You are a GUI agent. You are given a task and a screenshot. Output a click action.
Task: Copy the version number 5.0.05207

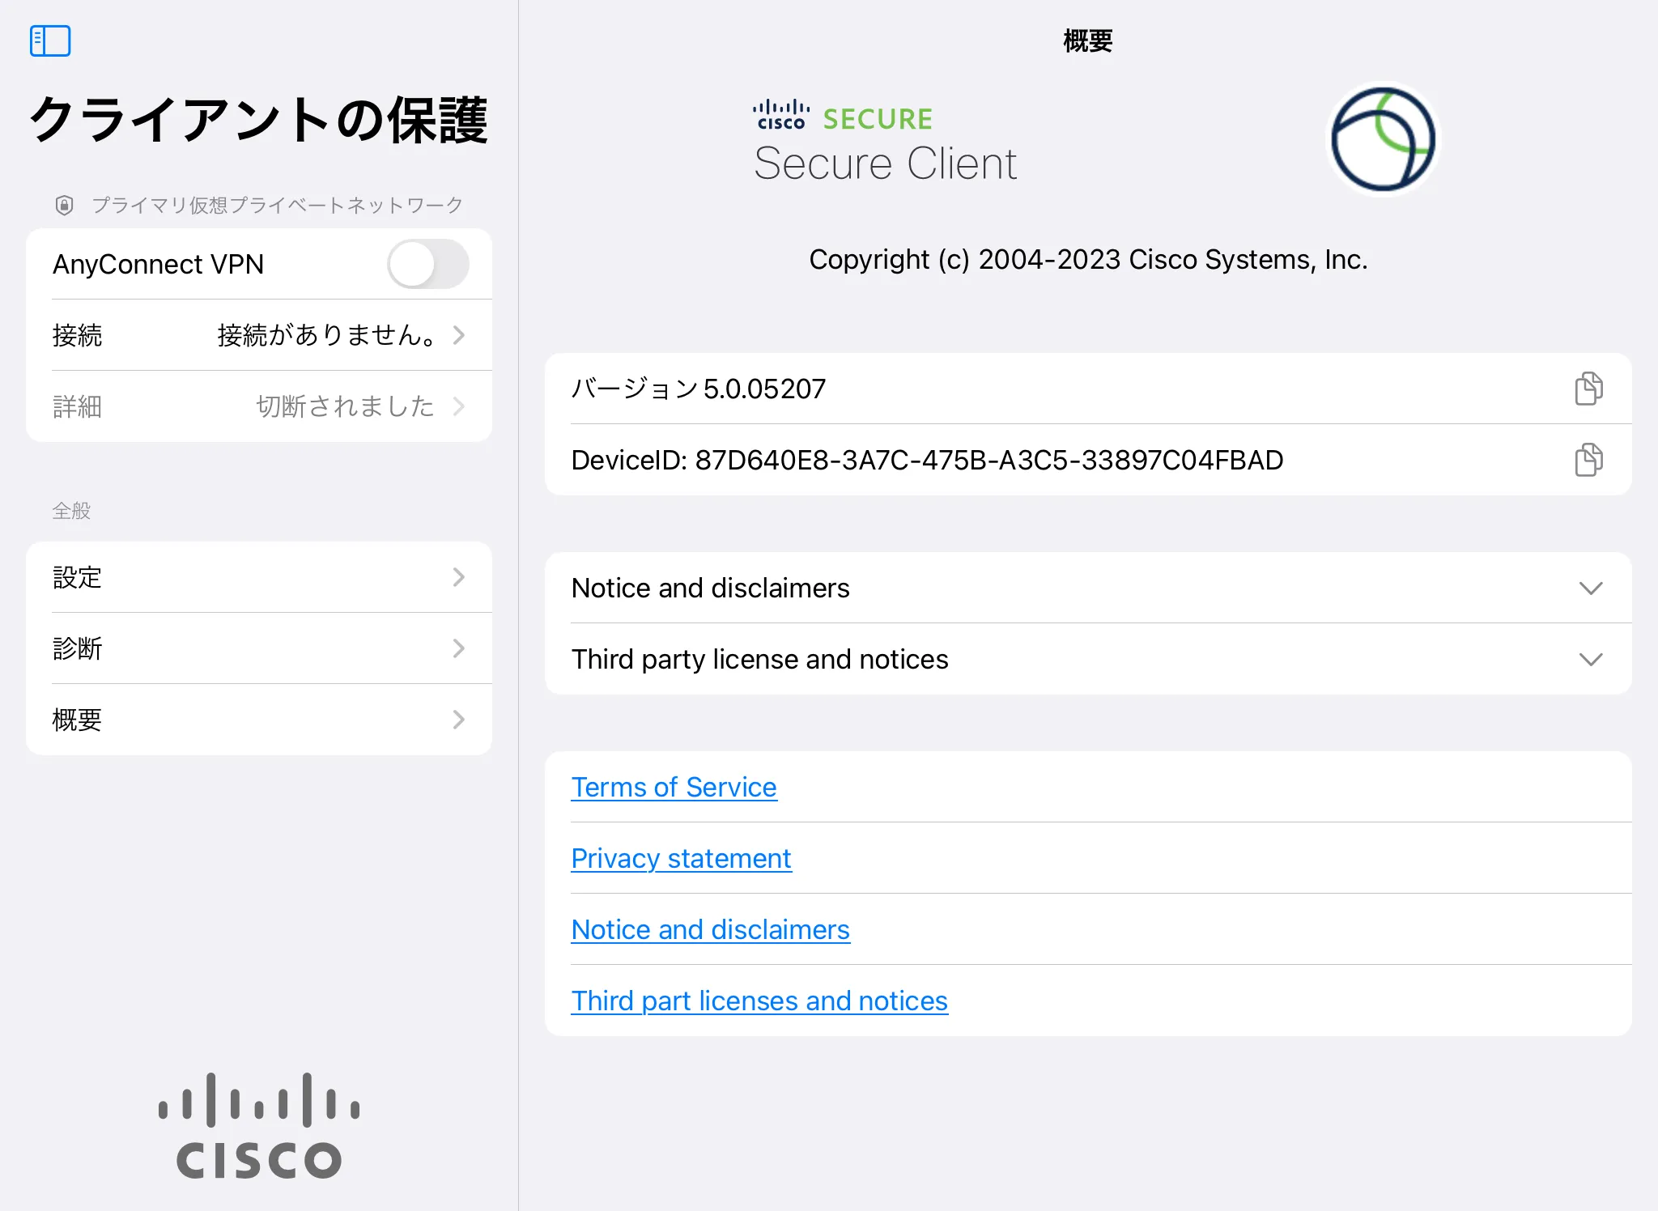(x=1588, y=389)
